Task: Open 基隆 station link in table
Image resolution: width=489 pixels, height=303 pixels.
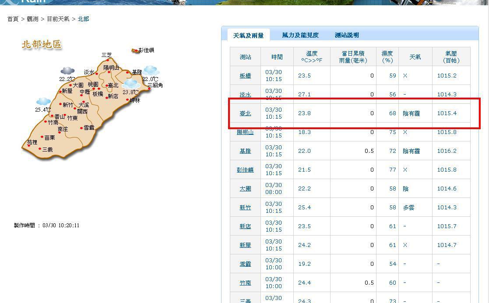Action: click(245, 151)
